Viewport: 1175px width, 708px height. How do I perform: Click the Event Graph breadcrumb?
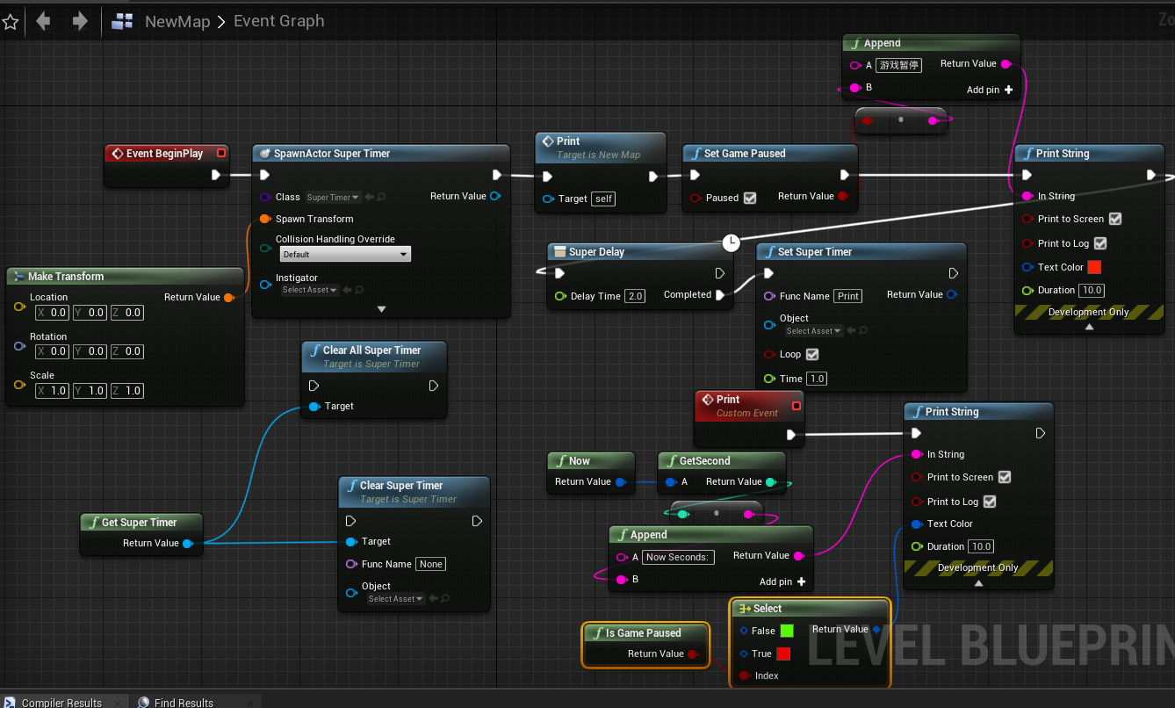click(x=278, y=21)
